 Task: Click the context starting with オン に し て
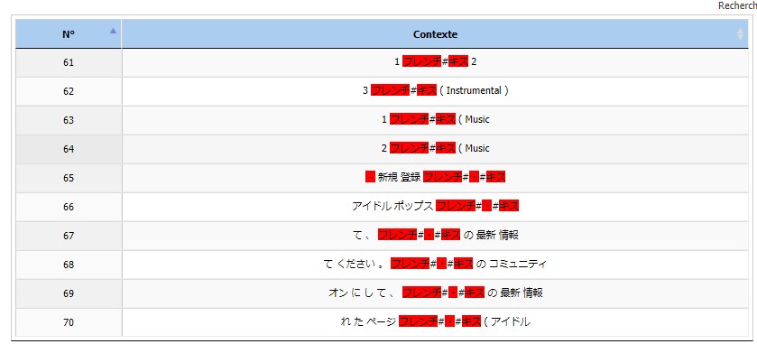[436, 293]
